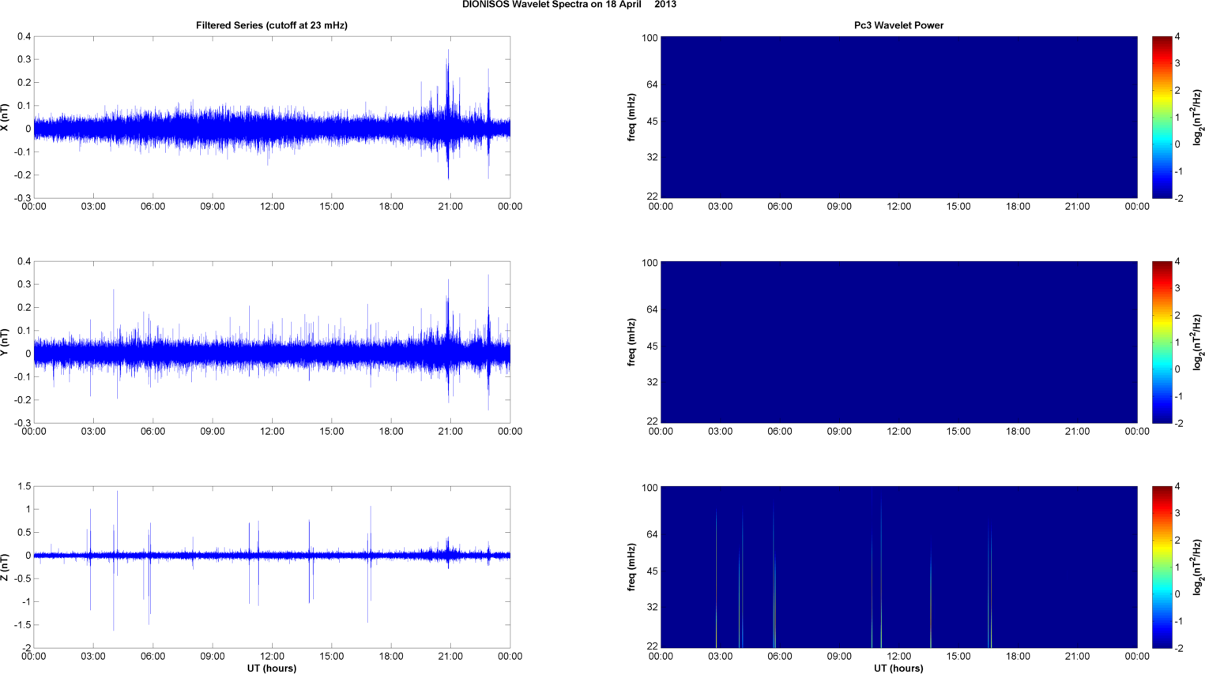Click the power streak at 03:00 in Z wavelet plot

click(x=717, y=579)
